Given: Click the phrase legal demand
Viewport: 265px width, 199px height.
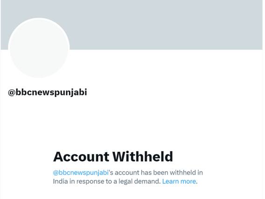Looking at the screenshot, I should pyautogui.click(x=139, y=181).
